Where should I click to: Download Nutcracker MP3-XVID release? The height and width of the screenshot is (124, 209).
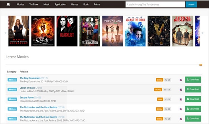pos(193,119)
